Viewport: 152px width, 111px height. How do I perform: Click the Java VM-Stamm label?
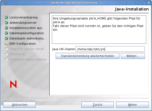click(x=64, y=49)
